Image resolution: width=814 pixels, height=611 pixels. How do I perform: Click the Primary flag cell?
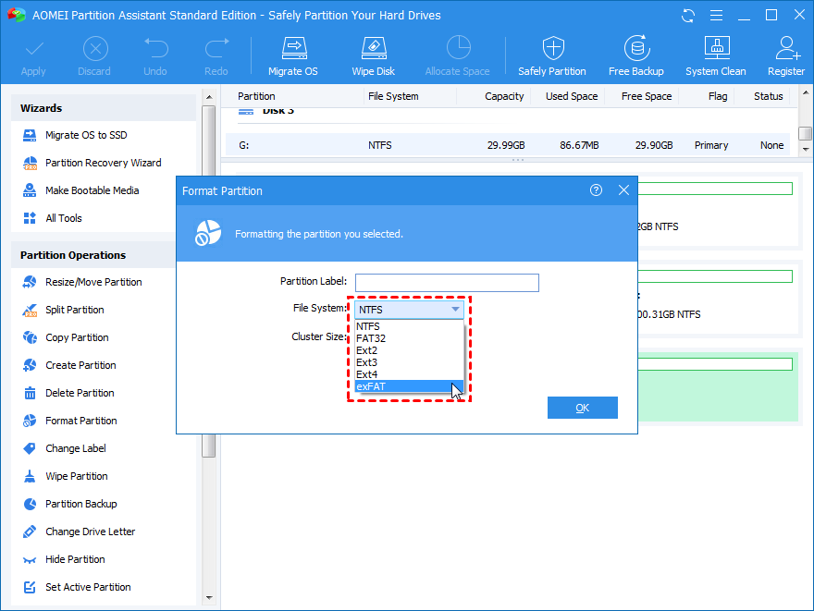[x=711, y=146]
